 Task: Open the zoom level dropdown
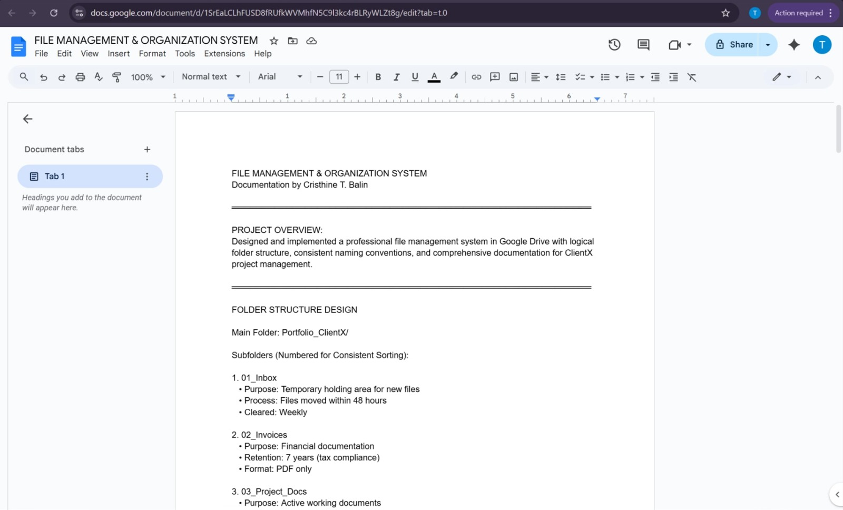[x=148, y=77]
